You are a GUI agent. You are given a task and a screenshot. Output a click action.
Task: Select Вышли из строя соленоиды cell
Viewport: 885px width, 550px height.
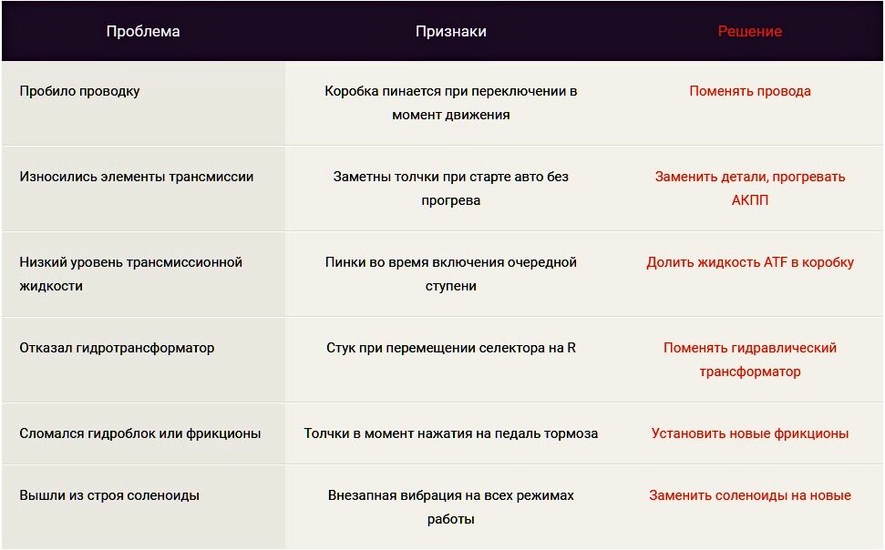(x=109, y=495)
